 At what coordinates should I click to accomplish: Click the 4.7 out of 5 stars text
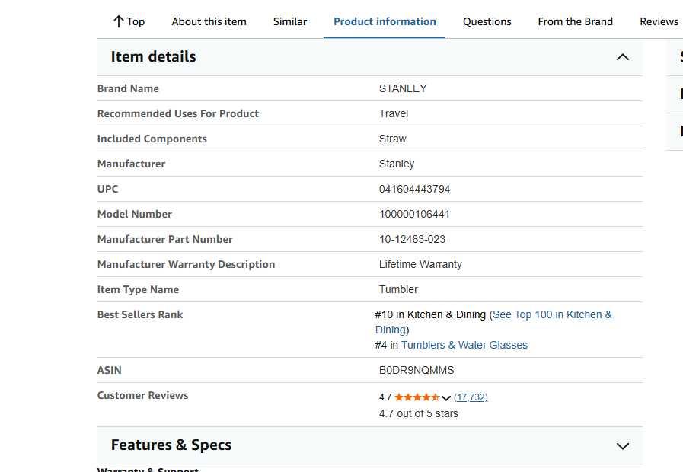[419, 413]
